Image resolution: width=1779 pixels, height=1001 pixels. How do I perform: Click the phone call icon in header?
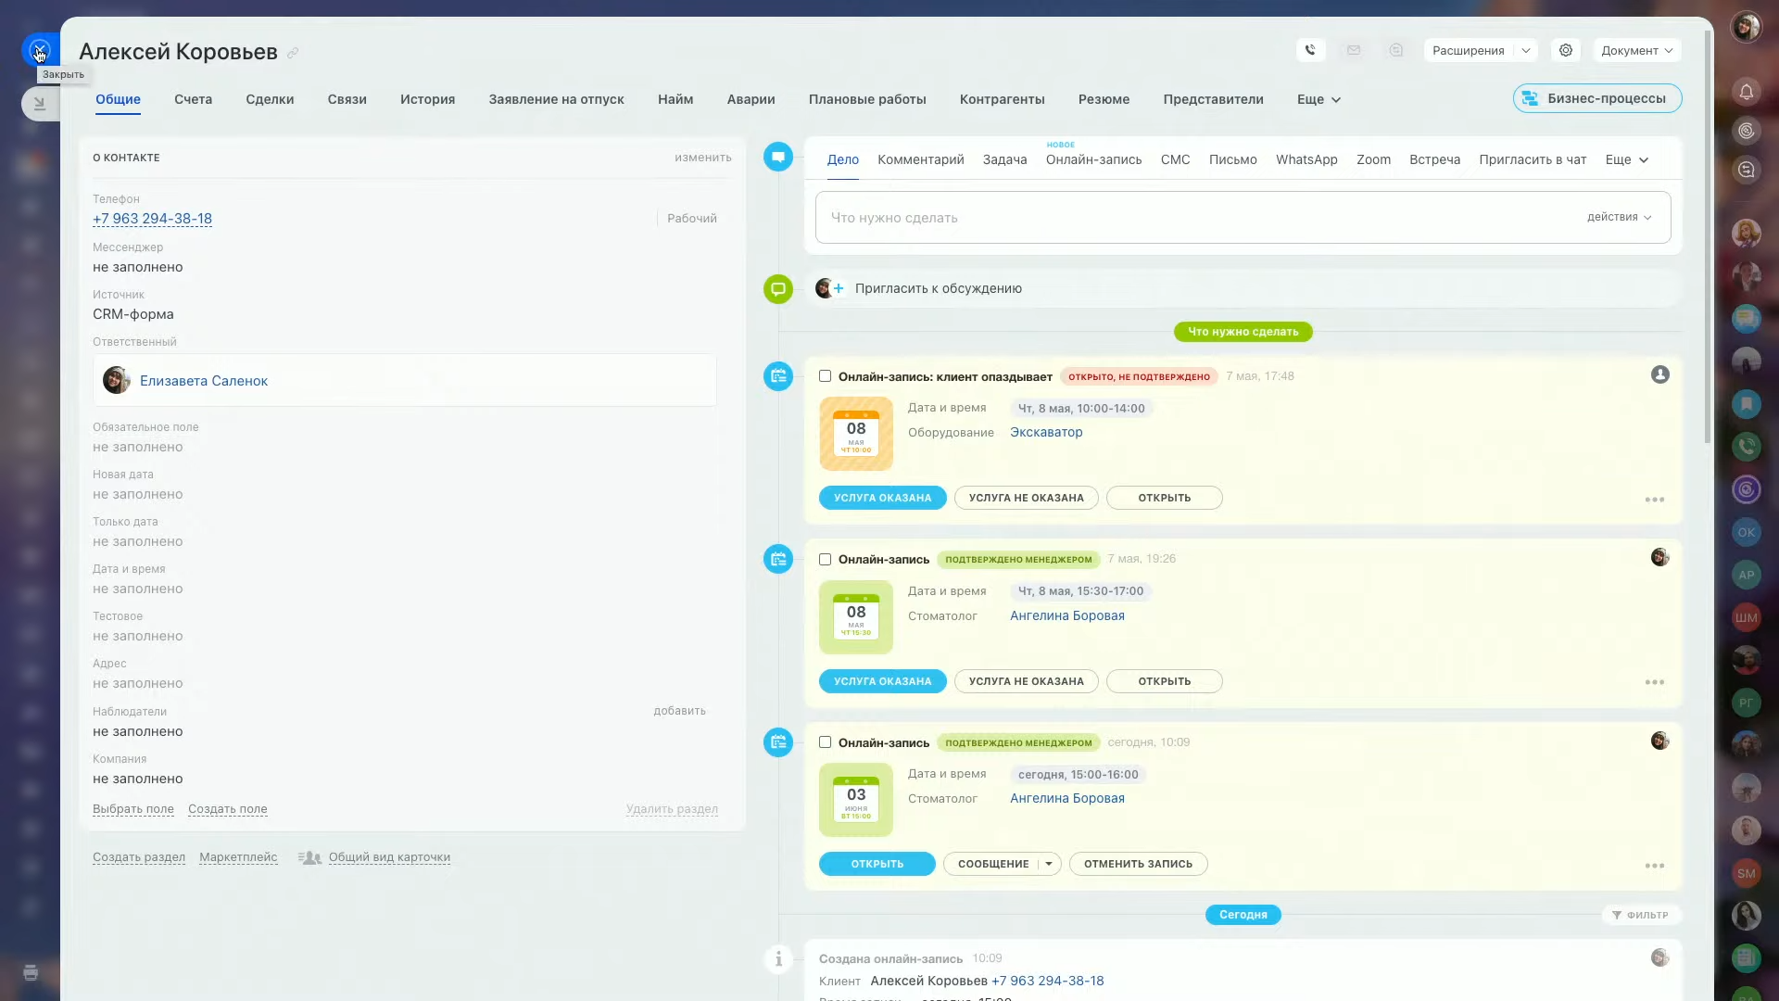(x=1310, y=50)
